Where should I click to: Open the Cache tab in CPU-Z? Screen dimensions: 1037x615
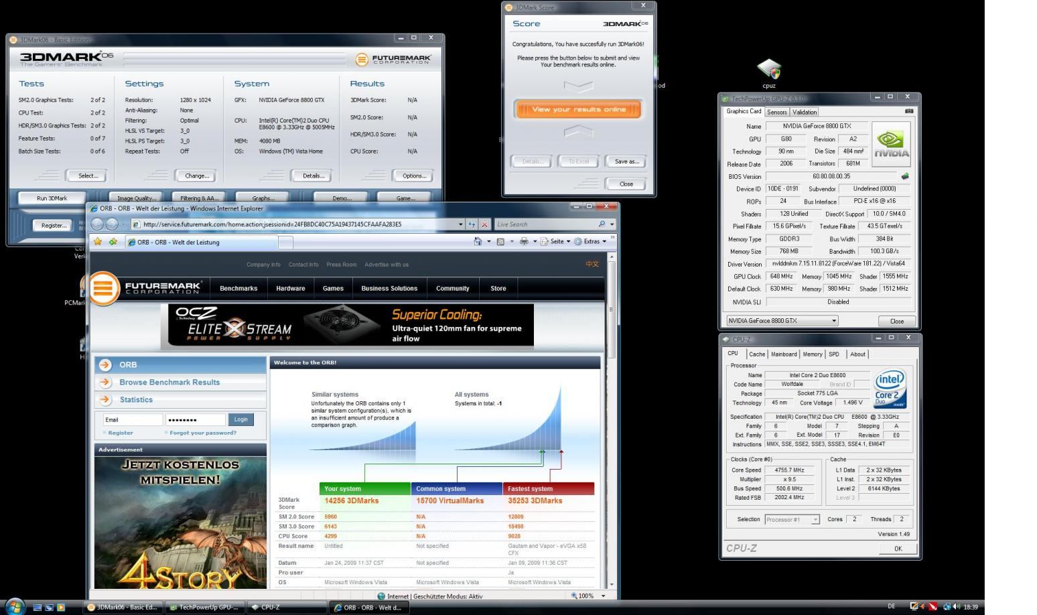pos(757,354)
